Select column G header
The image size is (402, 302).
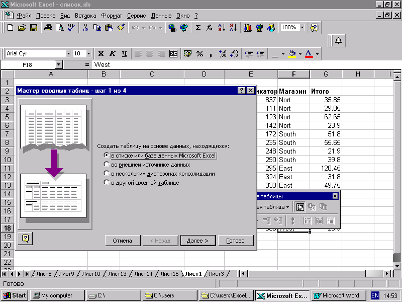[x=326, y=74]
